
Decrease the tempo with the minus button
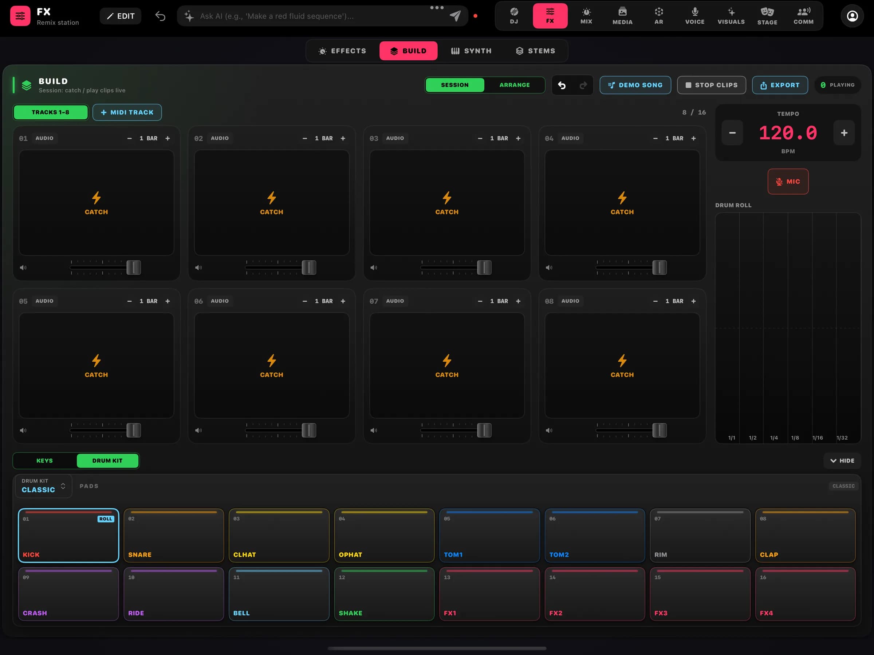732,133
